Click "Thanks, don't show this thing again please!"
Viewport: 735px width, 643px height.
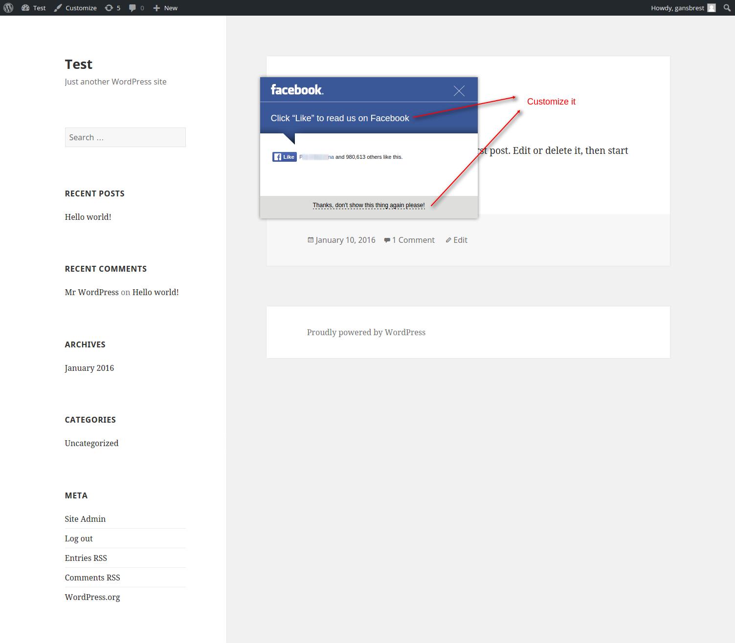pos(369,205)
